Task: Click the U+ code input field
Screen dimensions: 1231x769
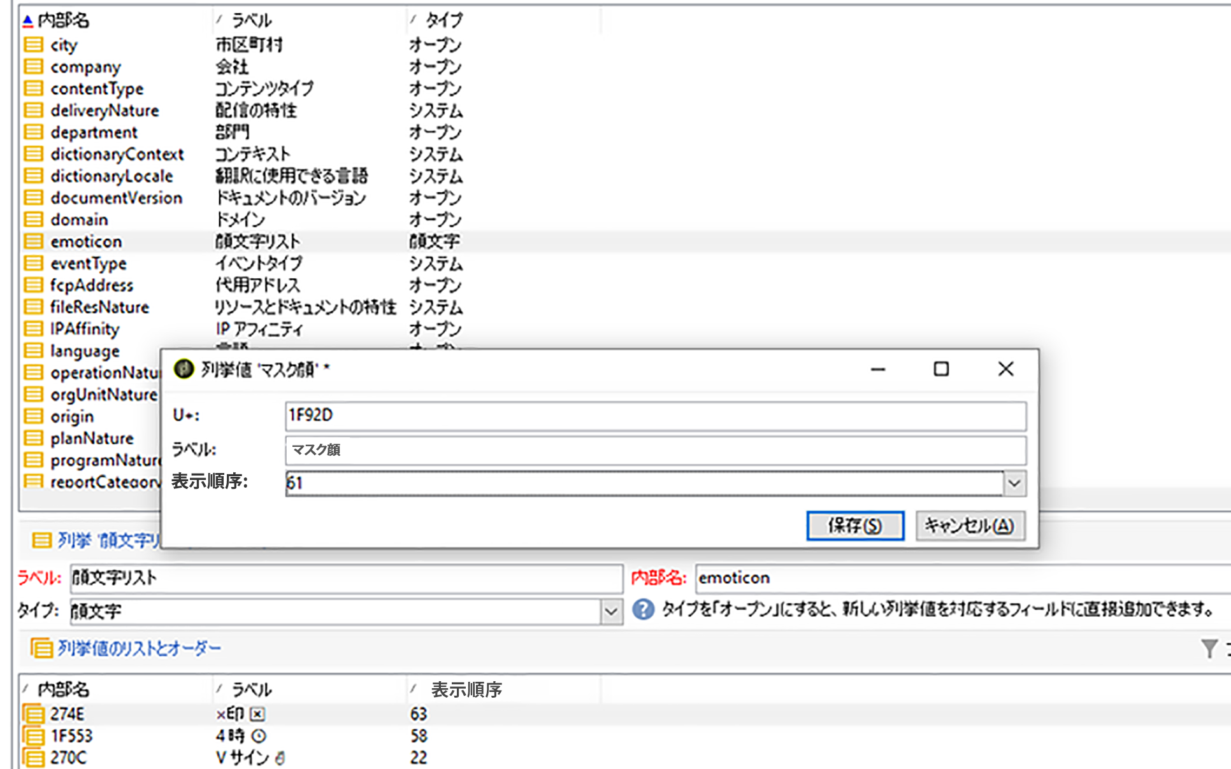Action: coord(655,416)
